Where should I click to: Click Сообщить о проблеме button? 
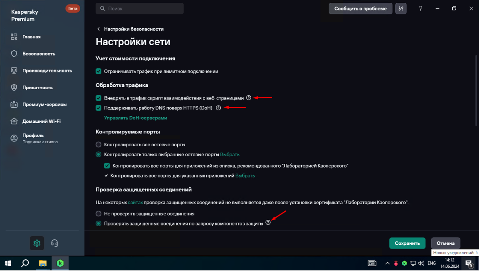(360, 8)
